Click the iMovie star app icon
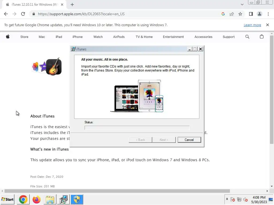The width and height of the screenshot is (274, 205). (x=43, y=66)
